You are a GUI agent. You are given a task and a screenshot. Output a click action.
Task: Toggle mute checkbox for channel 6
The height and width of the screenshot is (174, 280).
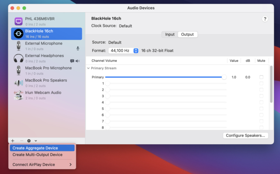pos(261,115)
